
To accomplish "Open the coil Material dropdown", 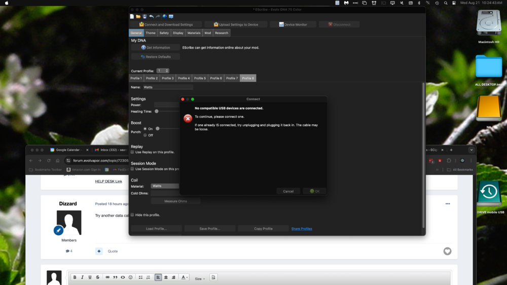I will 165,186.
